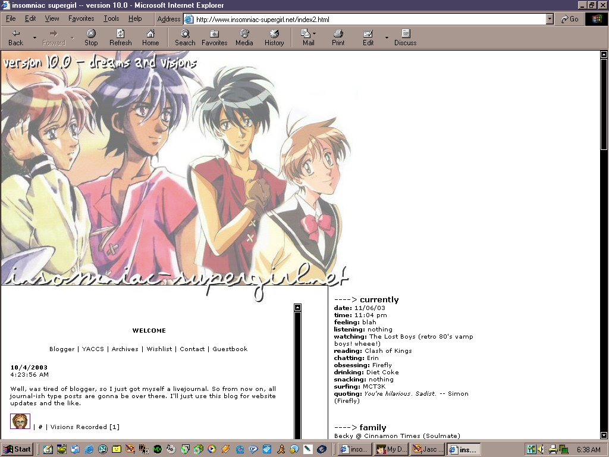Stop loading the page

91,37
